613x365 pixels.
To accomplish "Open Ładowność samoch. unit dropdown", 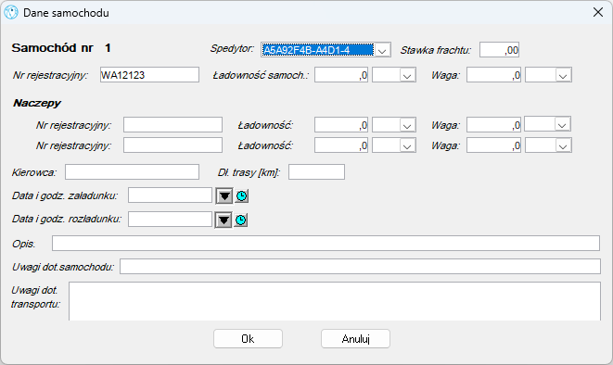I will click(407, 75).
